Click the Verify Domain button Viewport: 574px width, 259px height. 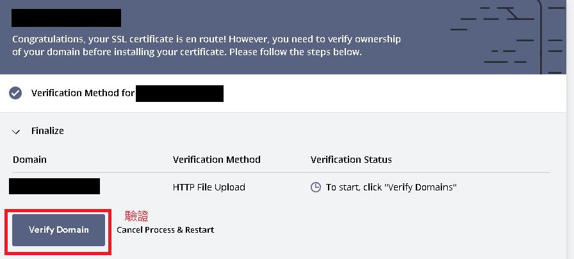[58, 230]
